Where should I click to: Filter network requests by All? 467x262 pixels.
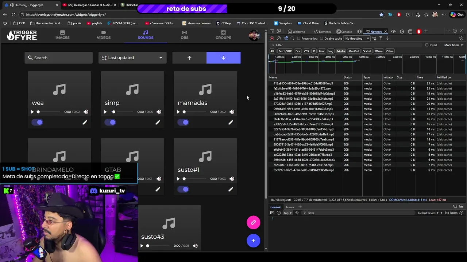click(x=272, y=51)
